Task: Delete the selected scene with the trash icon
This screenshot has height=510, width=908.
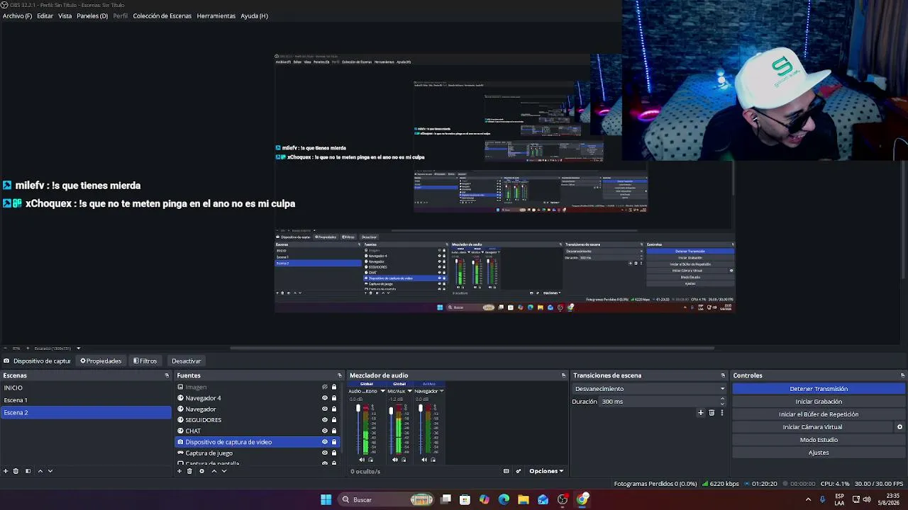Action: 16,471
